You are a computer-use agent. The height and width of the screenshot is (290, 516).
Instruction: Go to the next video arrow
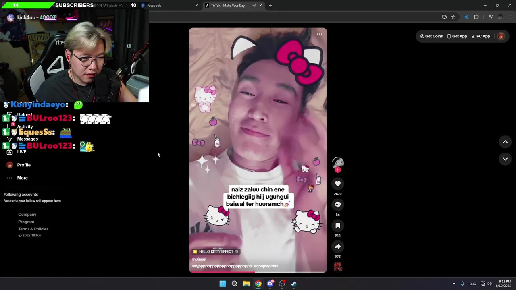505,159
